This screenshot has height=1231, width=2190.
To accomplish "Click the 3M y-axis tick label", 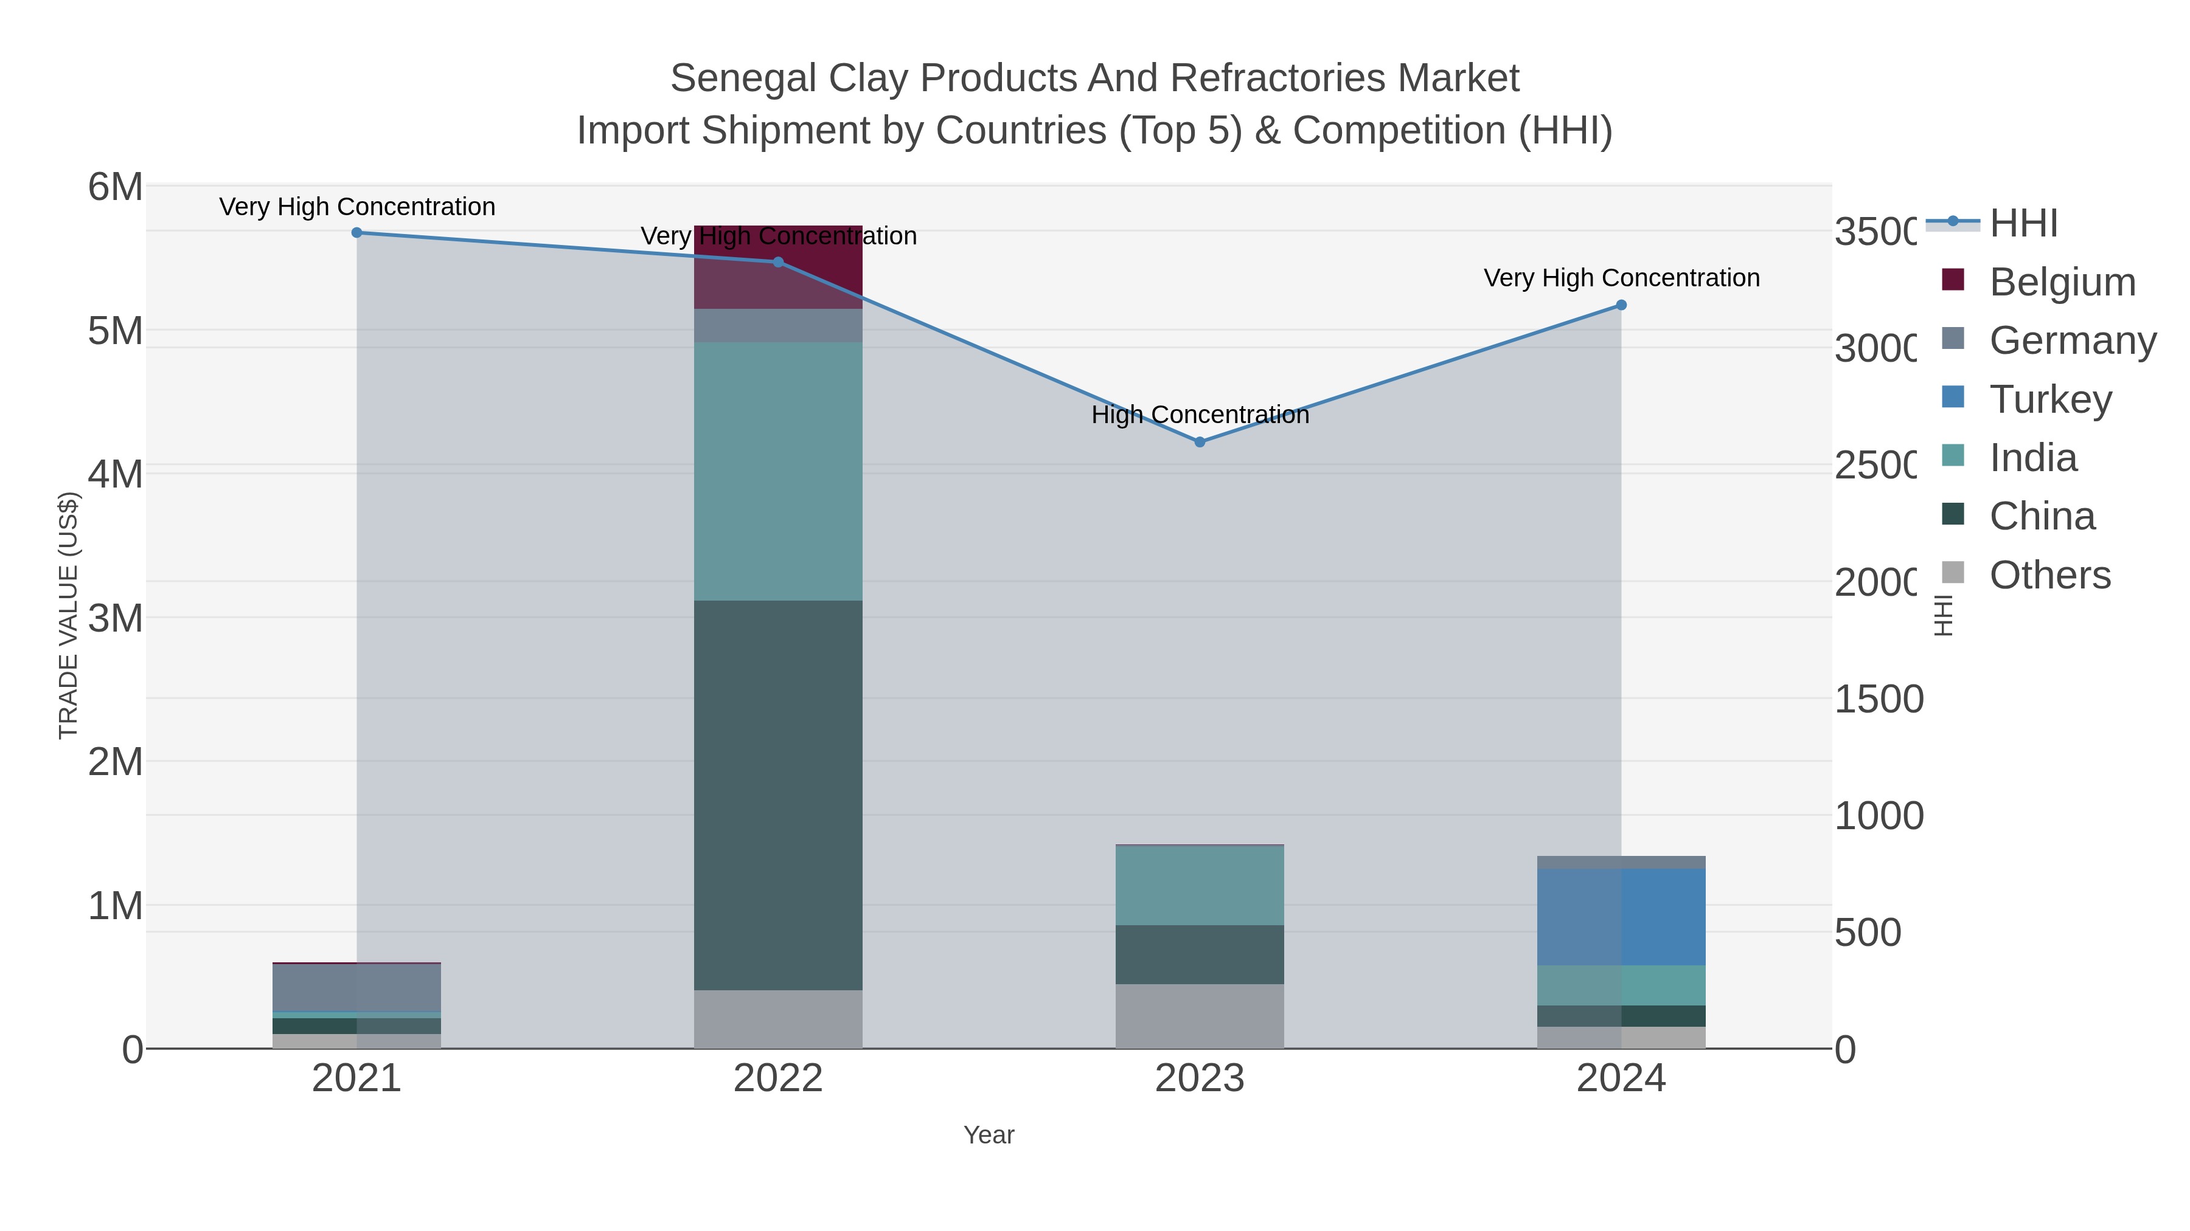I will 116,618.
